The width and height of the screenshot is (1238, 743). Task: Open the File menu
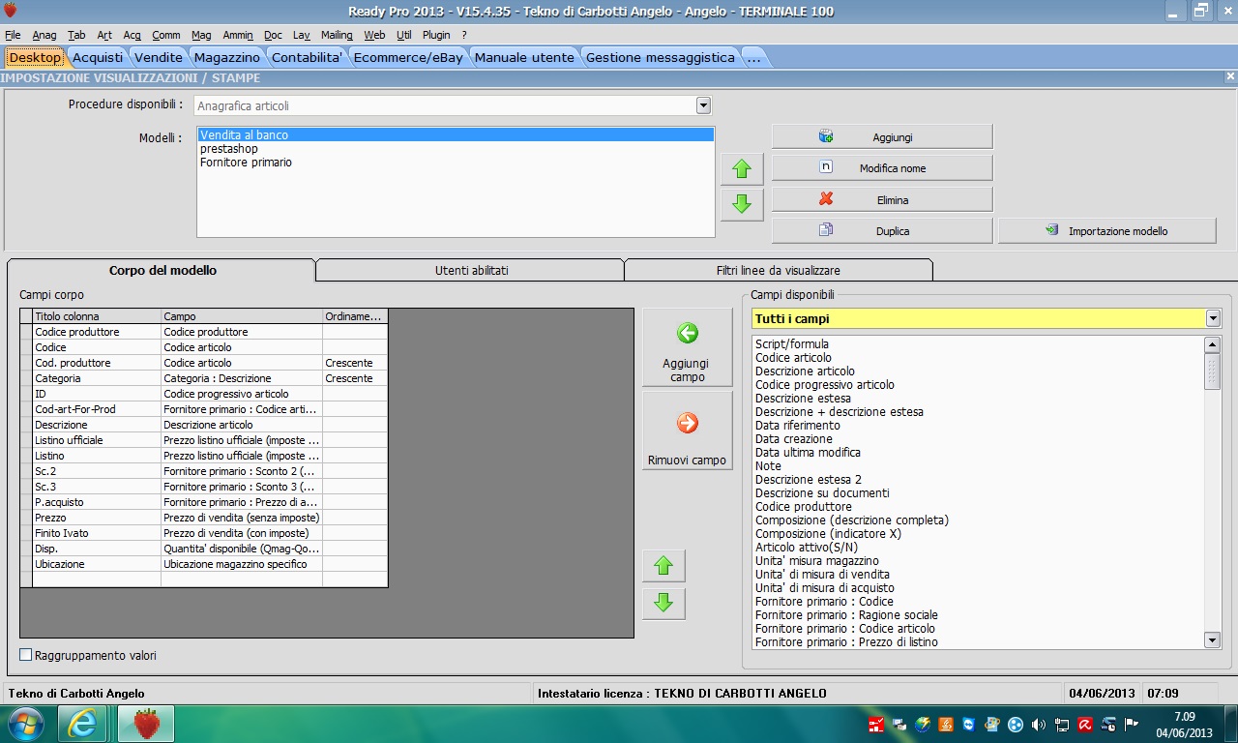pyautogui.click(x=13, y=35)
